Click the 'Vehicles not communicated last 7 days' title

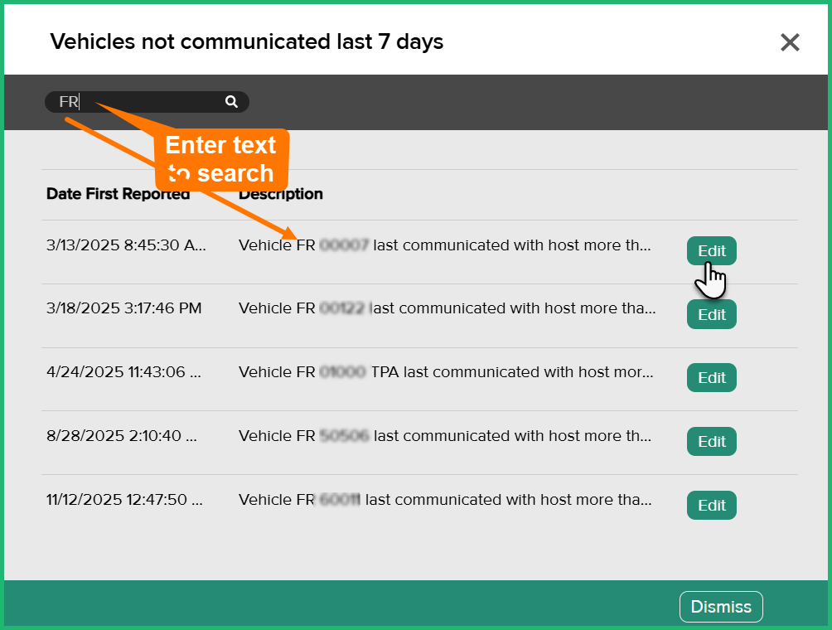247,41
